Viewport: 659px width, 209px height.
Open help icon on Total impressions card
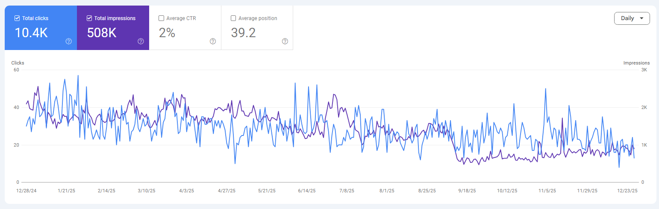point(141,41)
